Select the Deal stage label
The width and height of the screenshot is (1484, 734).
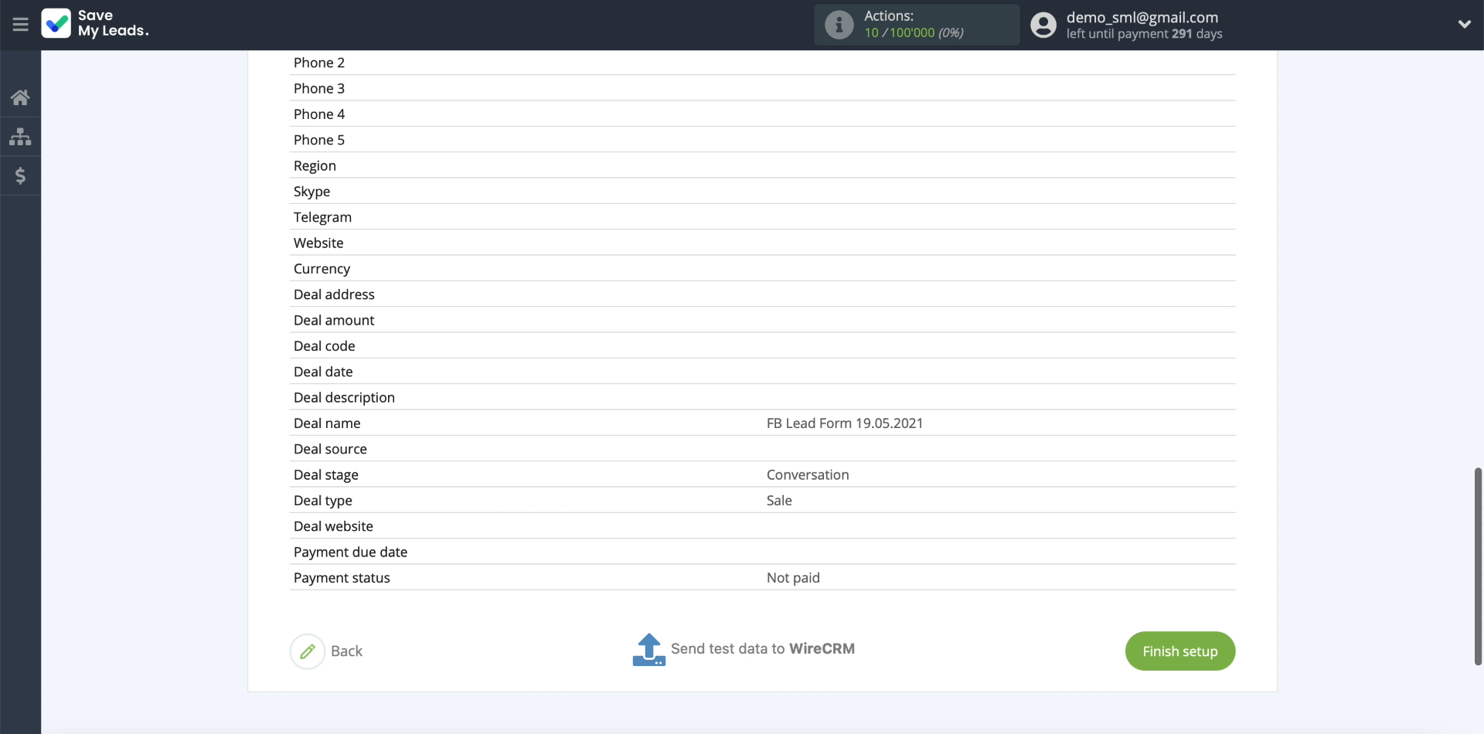pos(326,475)
